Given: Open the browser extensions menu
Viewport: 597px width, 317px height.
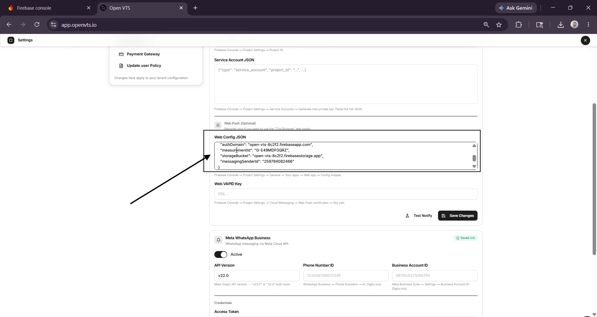Looking at the screenshot, I should click(x=519, y=25).
